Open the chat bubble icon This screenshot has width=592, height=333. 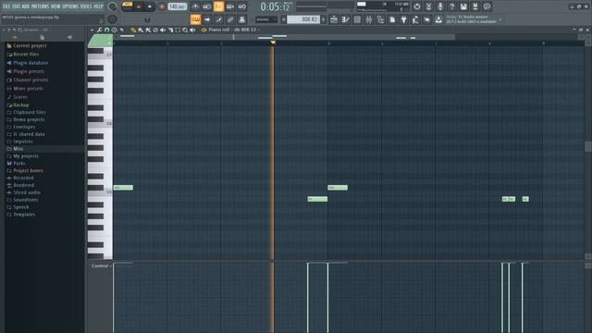[487, 6]
